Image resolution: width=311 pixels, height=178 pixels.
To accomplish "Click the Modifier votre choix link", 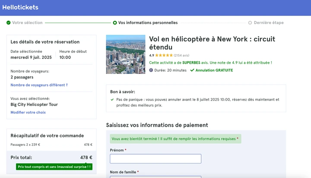I will pos(28,113).
